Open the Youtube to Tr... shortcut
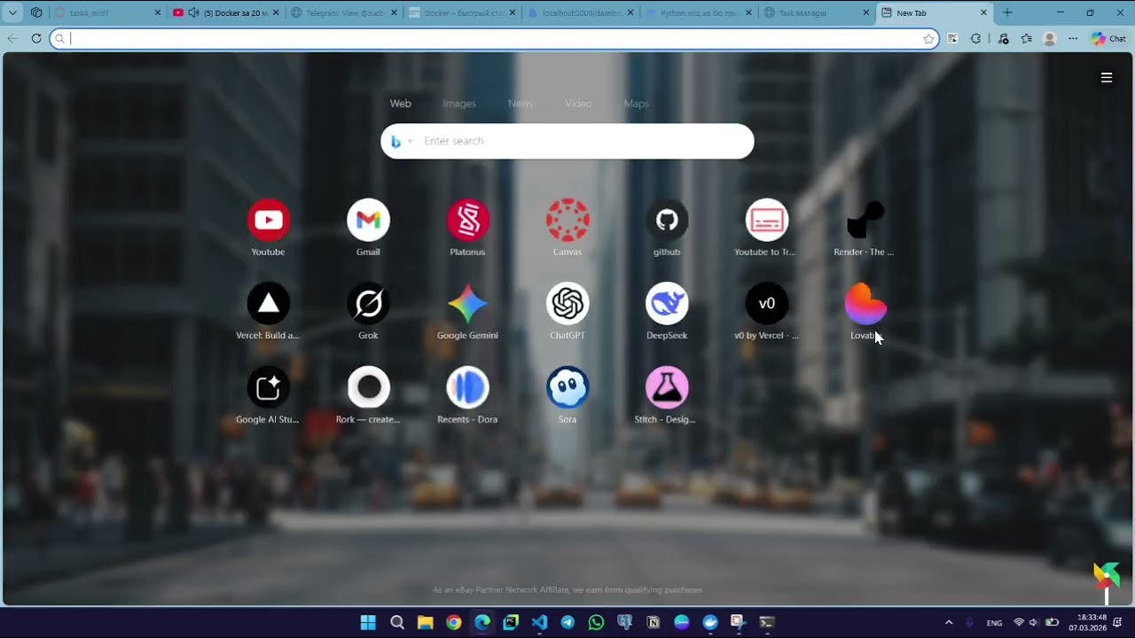Image resolution: width=1135 pixels, height=638 pixels. click(x=766, y=220)
